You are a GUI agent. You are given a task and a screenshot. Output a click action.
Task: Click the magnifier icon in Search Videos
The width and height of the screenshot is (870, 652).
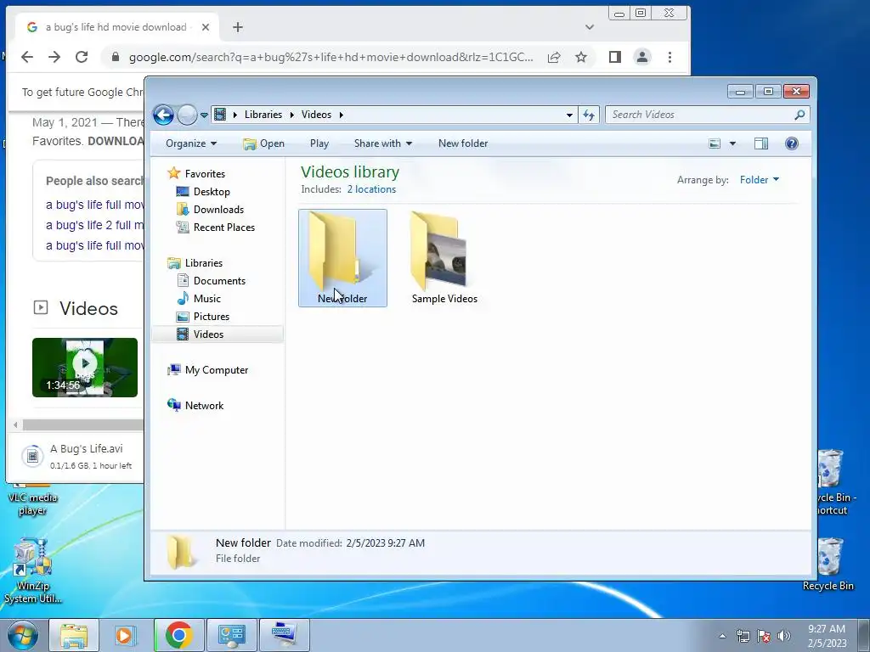click(x=799, y=115)
